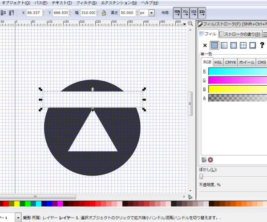The height and width of the screenshot is (222, 267).
Task: Open the フィルタ(S) menu
Action: tap(86, 3)
